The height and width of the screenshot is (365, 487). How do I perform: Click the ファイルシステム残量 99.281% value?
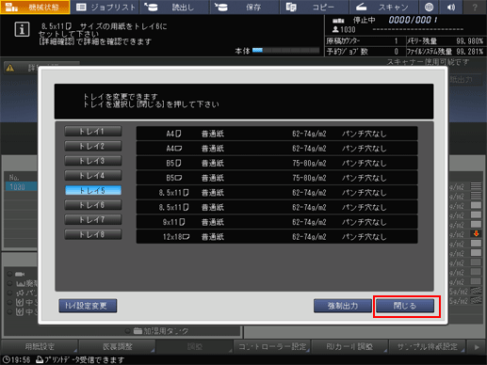(469, 52)
